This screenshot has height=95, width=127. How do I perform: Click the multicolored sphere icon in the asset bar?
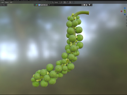tap(37, 5)
